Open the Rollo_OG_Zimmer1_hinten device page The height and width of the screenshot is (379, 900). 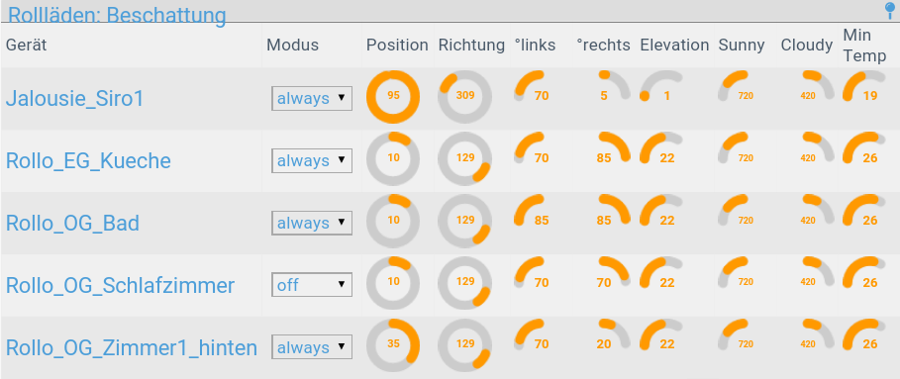point(132,347)
